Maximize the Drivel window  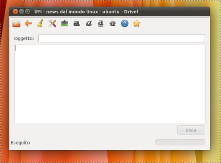(x=27, y=11)
